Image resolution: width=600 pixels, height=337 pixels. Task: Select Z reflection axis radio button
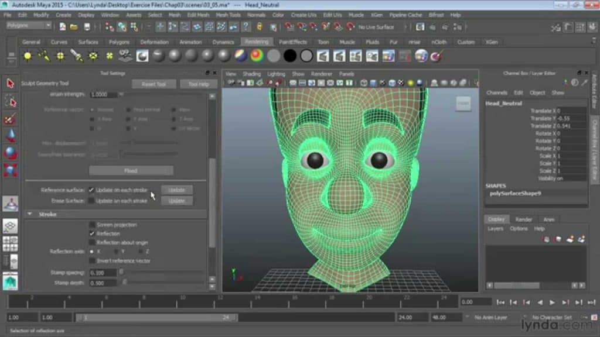141,252
